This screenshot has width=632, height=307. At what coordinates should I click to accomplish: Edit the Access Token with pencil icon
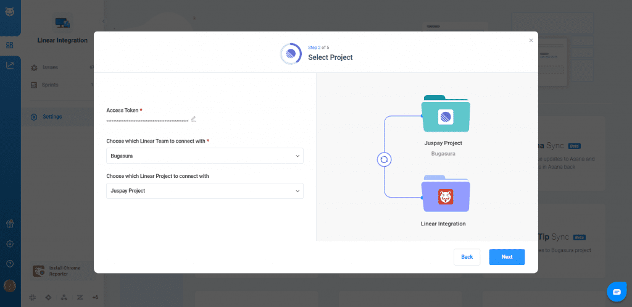click(193, 119)
